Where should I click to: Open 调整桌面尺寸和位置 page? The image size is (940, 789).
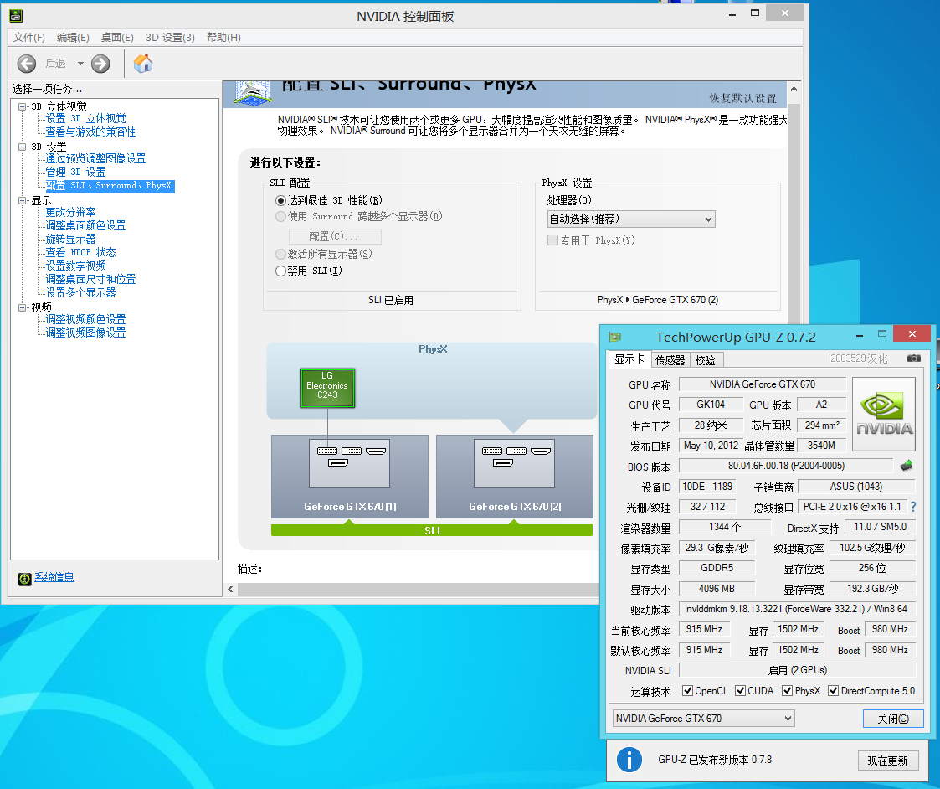(90, 280)
